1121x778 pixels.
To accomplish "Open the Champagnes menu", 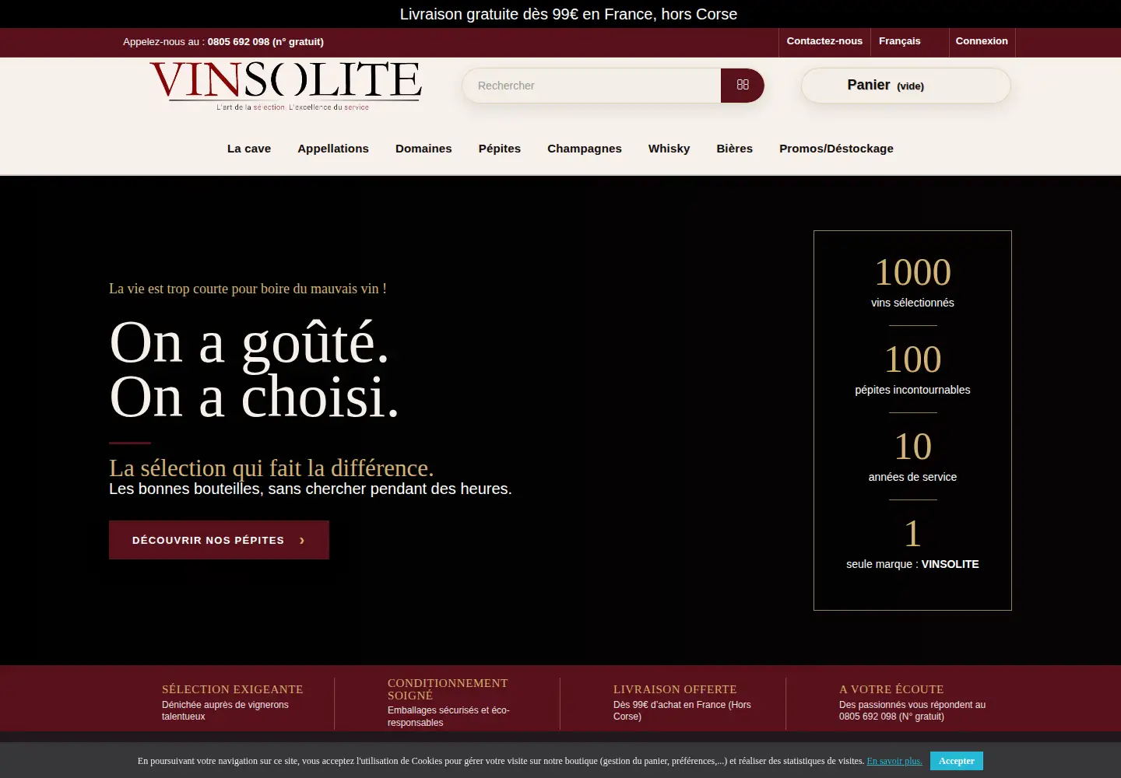I will pos(585,149).
